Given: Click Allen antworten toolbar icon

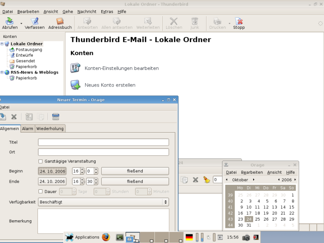Looking at the screenshot, I should [117, 21].
